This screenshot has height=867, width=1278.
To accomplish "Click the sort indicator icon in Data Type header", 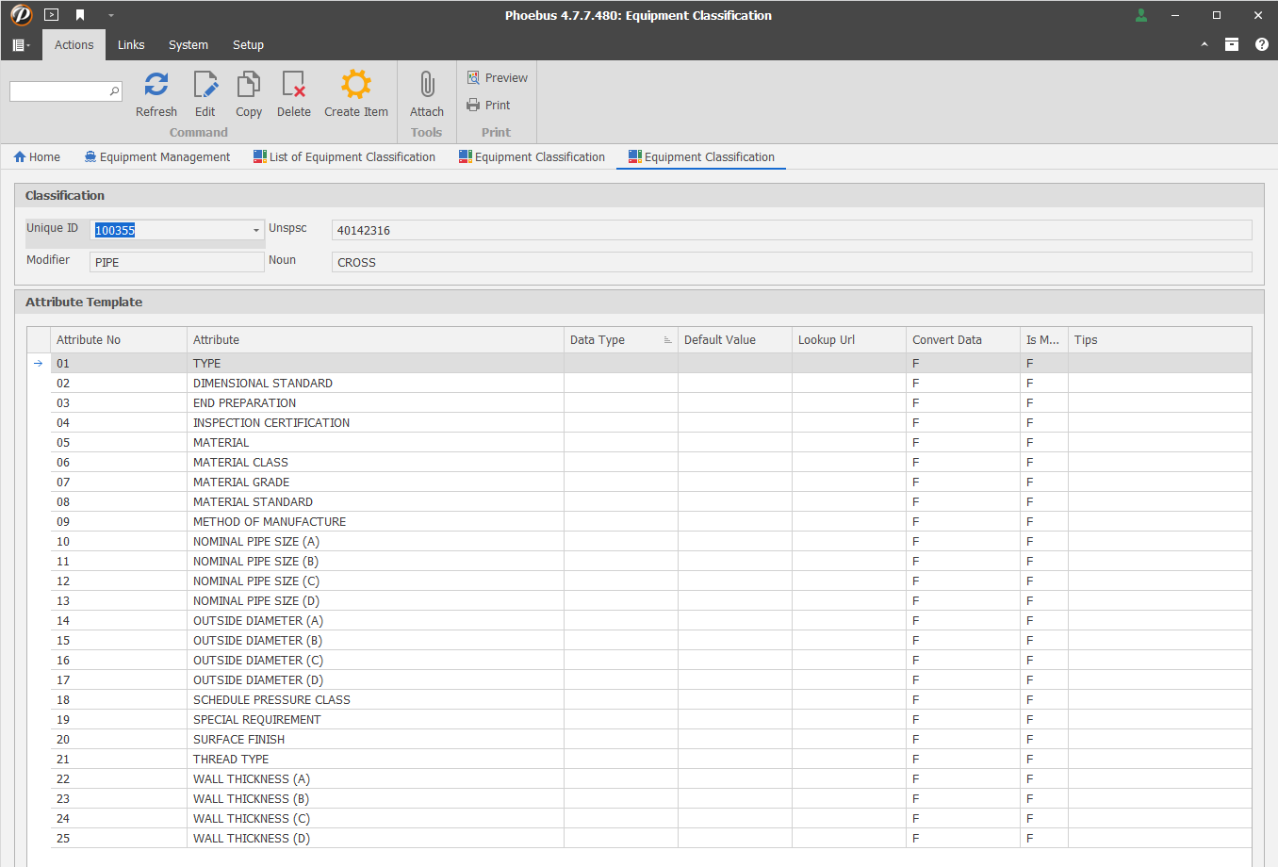I will 667,340.
